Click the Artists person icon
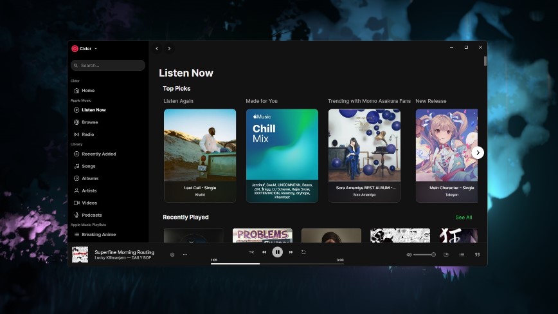 [76, 190]
